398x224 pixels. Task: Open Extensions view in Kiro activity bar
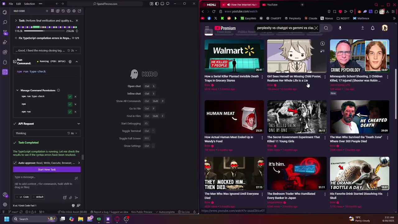[x=5, y=52]
